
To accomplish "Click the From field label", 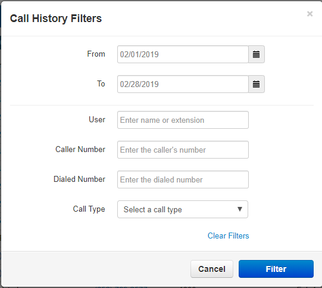I will pyautogui.click(x=96, y=54).
